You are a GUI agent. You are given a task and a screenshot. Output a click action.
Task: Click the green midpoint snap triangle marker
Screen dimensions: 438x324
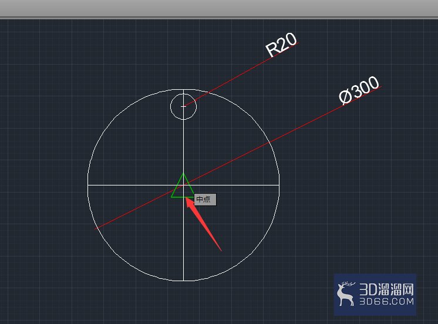[x=183, y=185]
